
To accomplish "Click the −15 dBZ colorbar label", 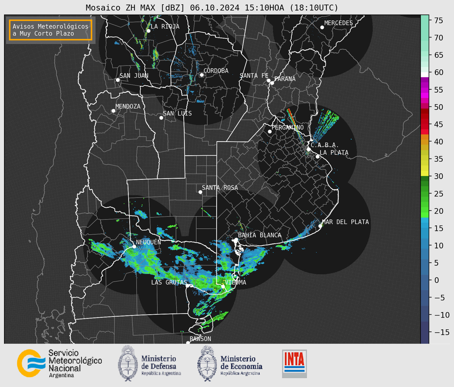I will [442, 332].
